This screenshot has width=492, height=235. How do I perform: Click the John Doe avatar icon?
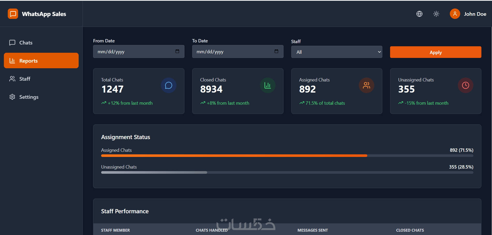point(455,14)
